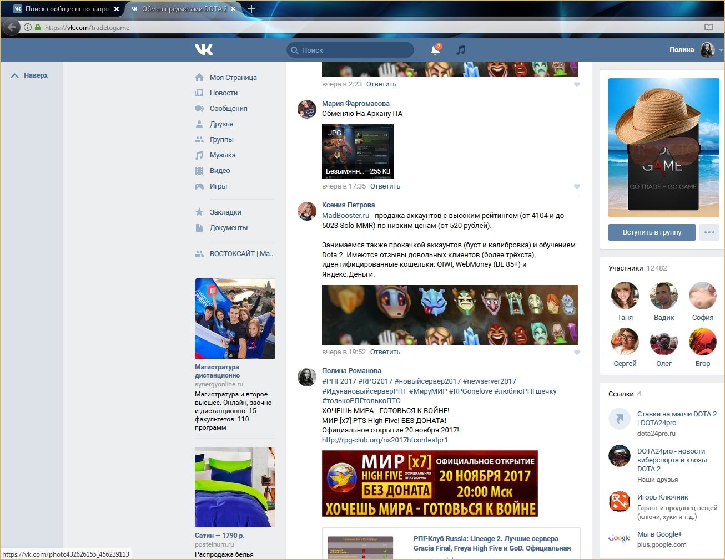
Task: Open the МИР x7 banner image
Action: pyautogui.click(x=430, y=483)
